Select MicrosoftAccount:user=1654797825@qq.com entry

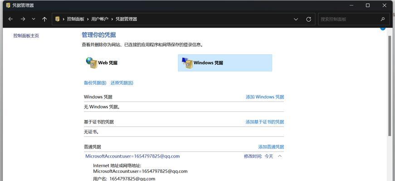pos(132,156)
